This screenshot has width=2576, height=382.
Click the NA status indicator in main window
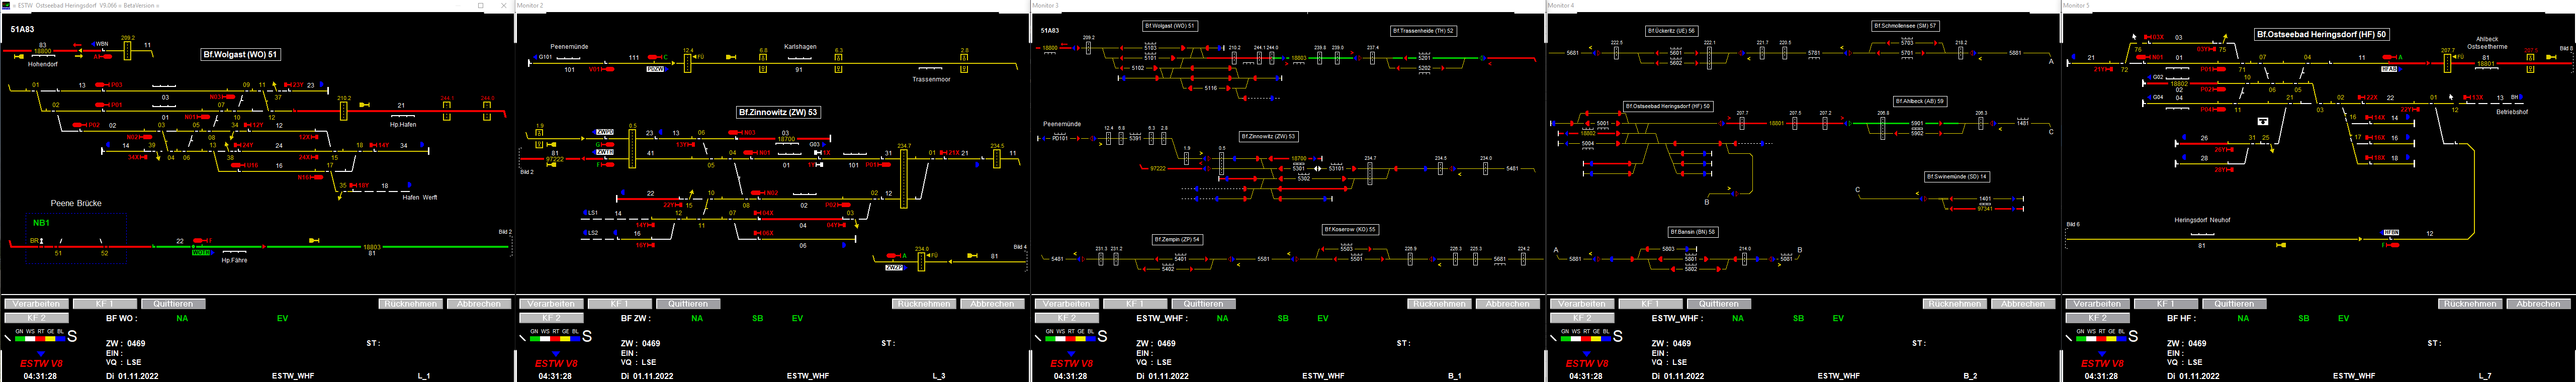[182, 319]
